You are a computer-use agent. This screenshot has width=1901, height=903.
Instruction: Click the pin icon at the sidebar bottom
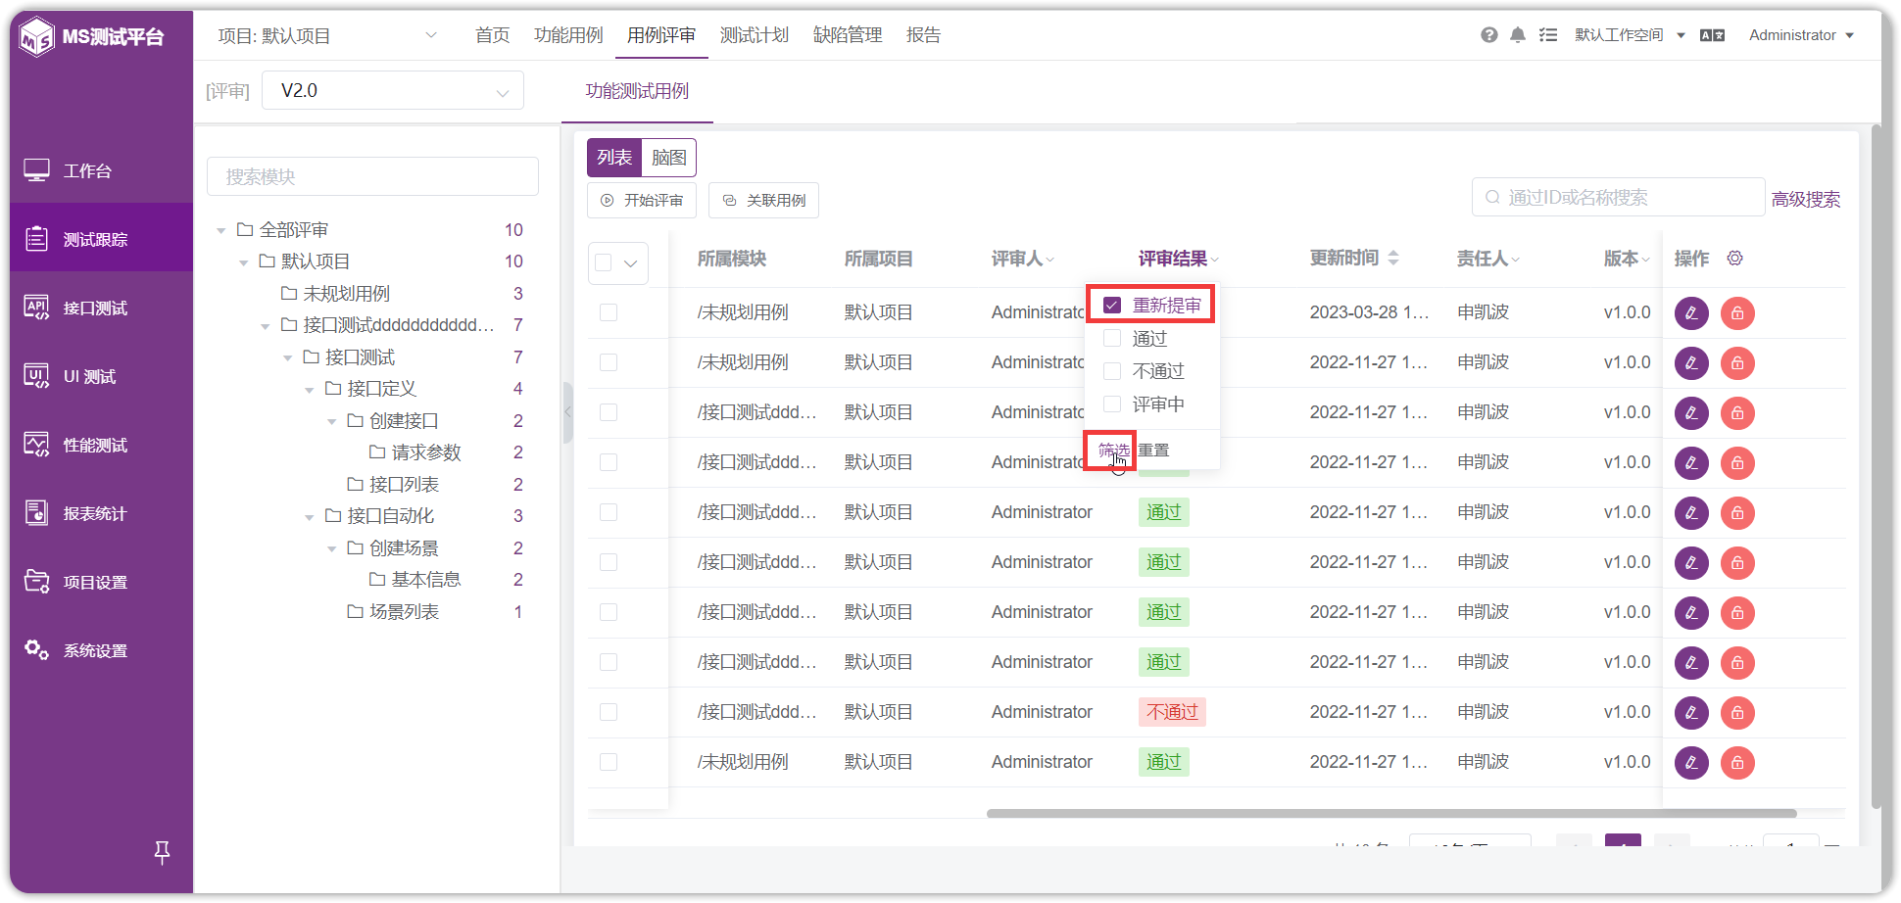[163, 853]
